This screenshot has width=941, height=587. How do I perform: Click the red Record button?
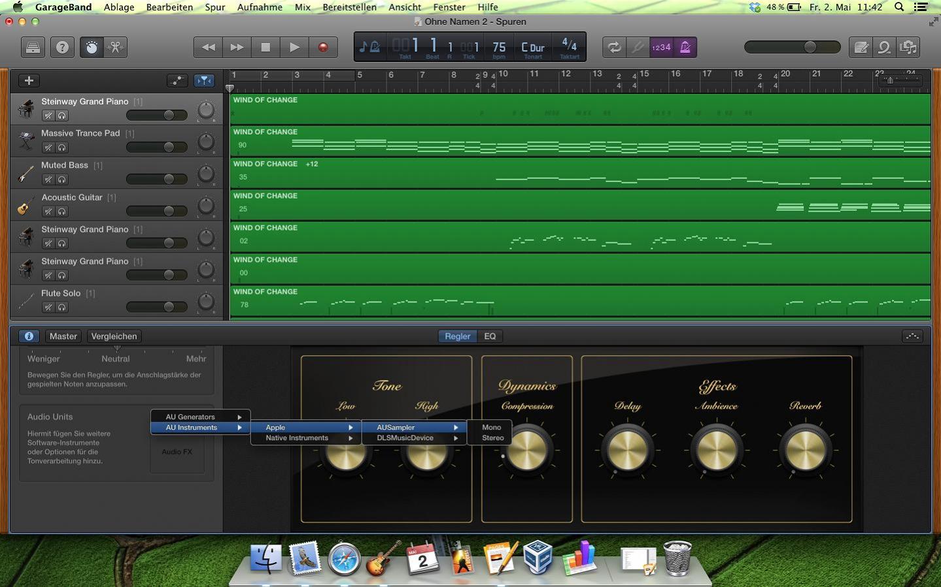point(322,48)
